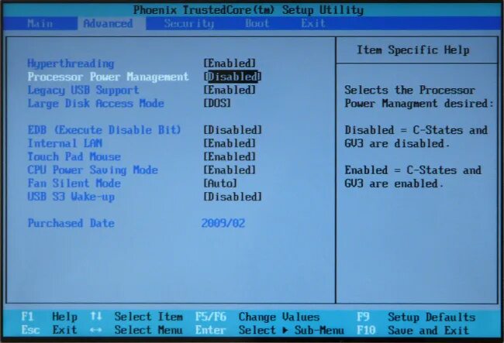The height and width of the screenshot is (343, 504).
Task: Click Esc Exit in the footer
Action: [x=49, y=330]
